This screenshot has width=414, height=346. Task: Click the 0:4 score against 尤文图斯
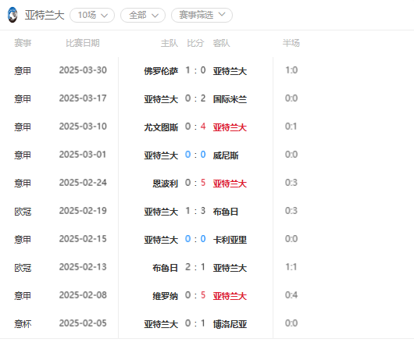pos(195,127)
